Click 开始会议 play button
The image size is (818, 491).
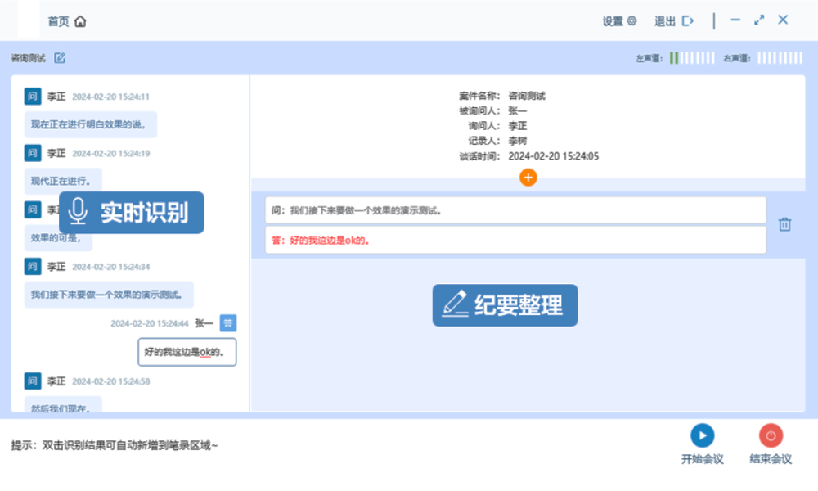(x=702, y=435)
